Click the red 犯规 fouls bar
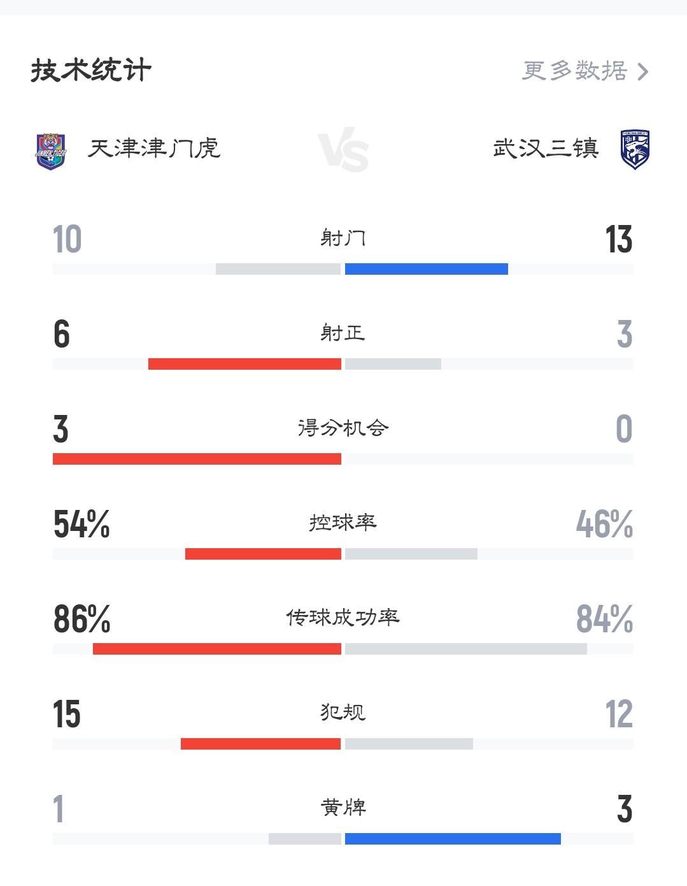Viewport: 687px width, 886px height. [260, 744]
